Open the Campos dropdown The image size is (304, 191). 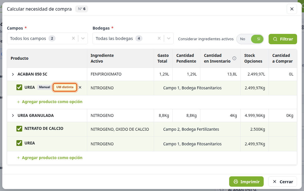click(83, 38)
